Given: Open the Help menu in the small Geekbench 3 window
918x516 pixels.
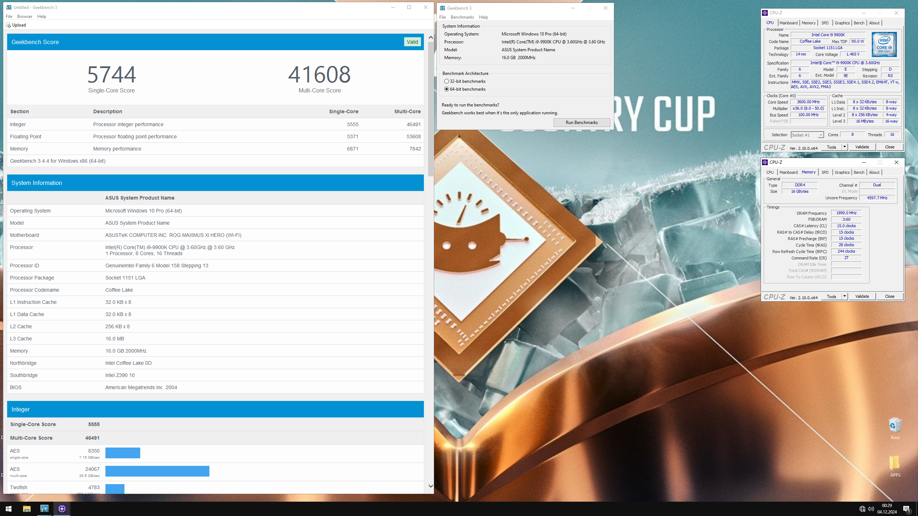Looking at the screenshot, I should 483,17.
